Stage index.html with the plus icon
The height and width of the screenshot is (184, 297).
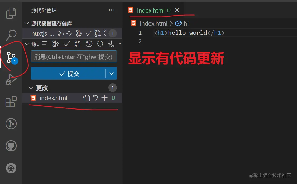(x=104, y=98)
